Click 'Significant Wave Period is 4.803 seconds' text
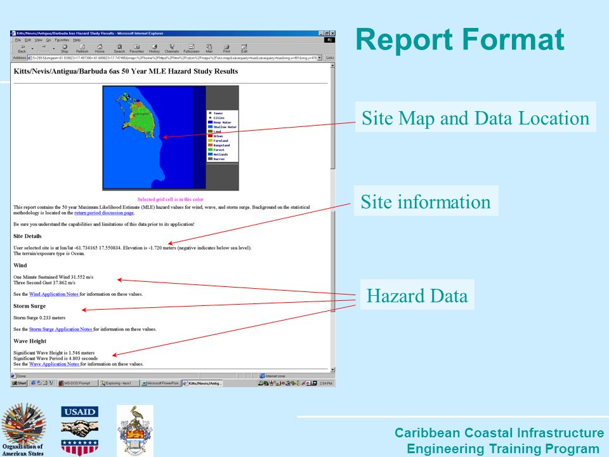Image resolution: width=609 pixels, height=457 pixels. (x=56, y=358)
